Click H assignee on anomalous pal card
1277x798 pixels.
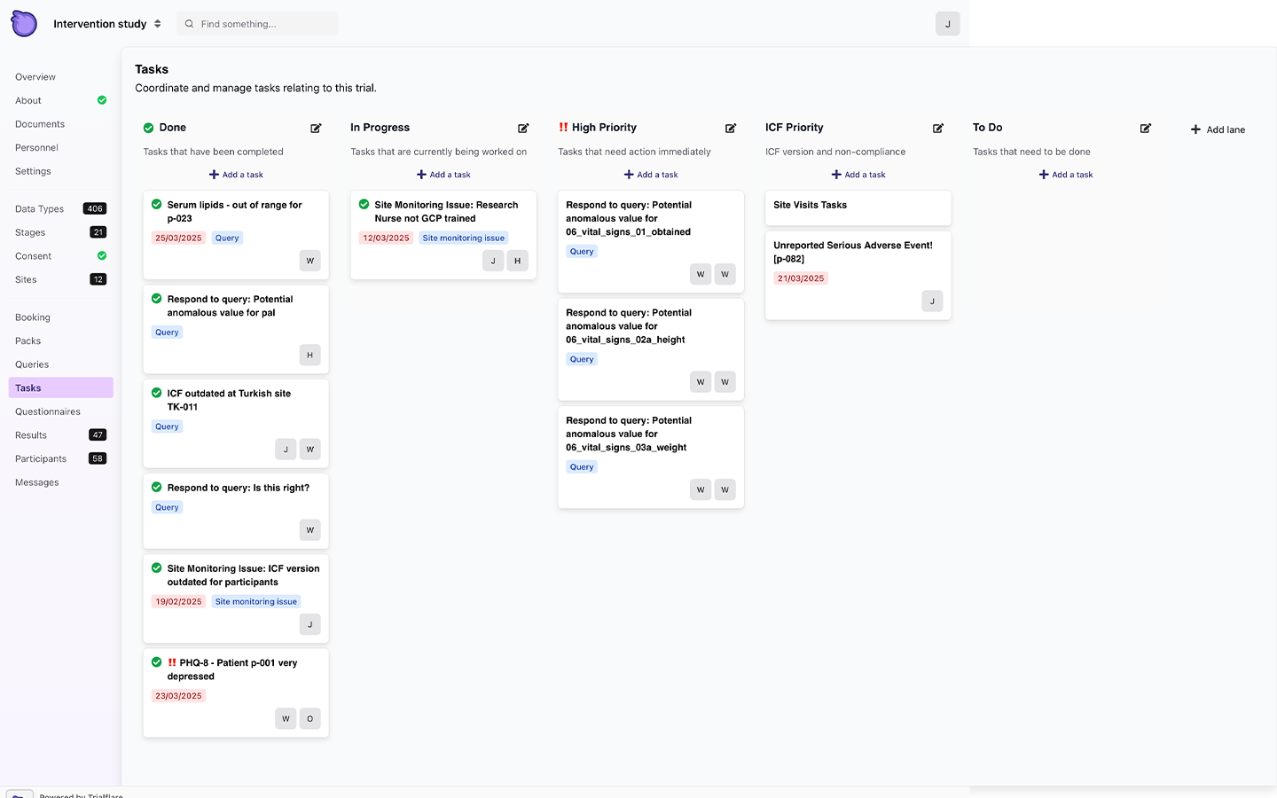coord(309,355)
